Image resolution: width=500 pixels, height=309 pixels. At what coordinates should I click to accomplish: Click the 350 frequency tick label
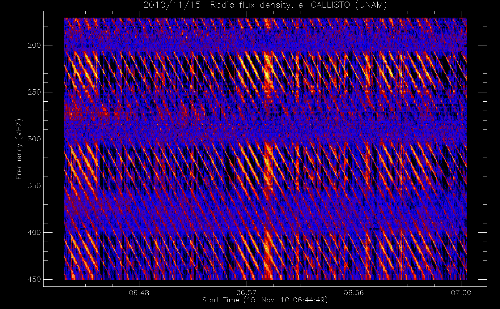coord(34,186)
